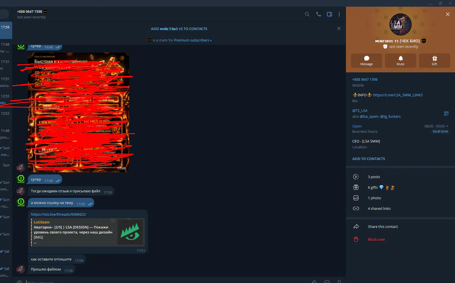The width and height of the screenshot is (455, 283).
Task: Open the Premium subscribers link
Action: click(192, 40)
